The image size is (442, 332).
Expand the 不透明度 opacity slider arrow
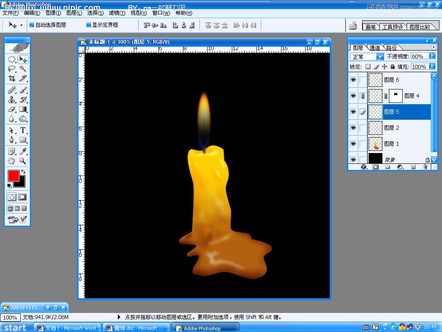(432, 56)
